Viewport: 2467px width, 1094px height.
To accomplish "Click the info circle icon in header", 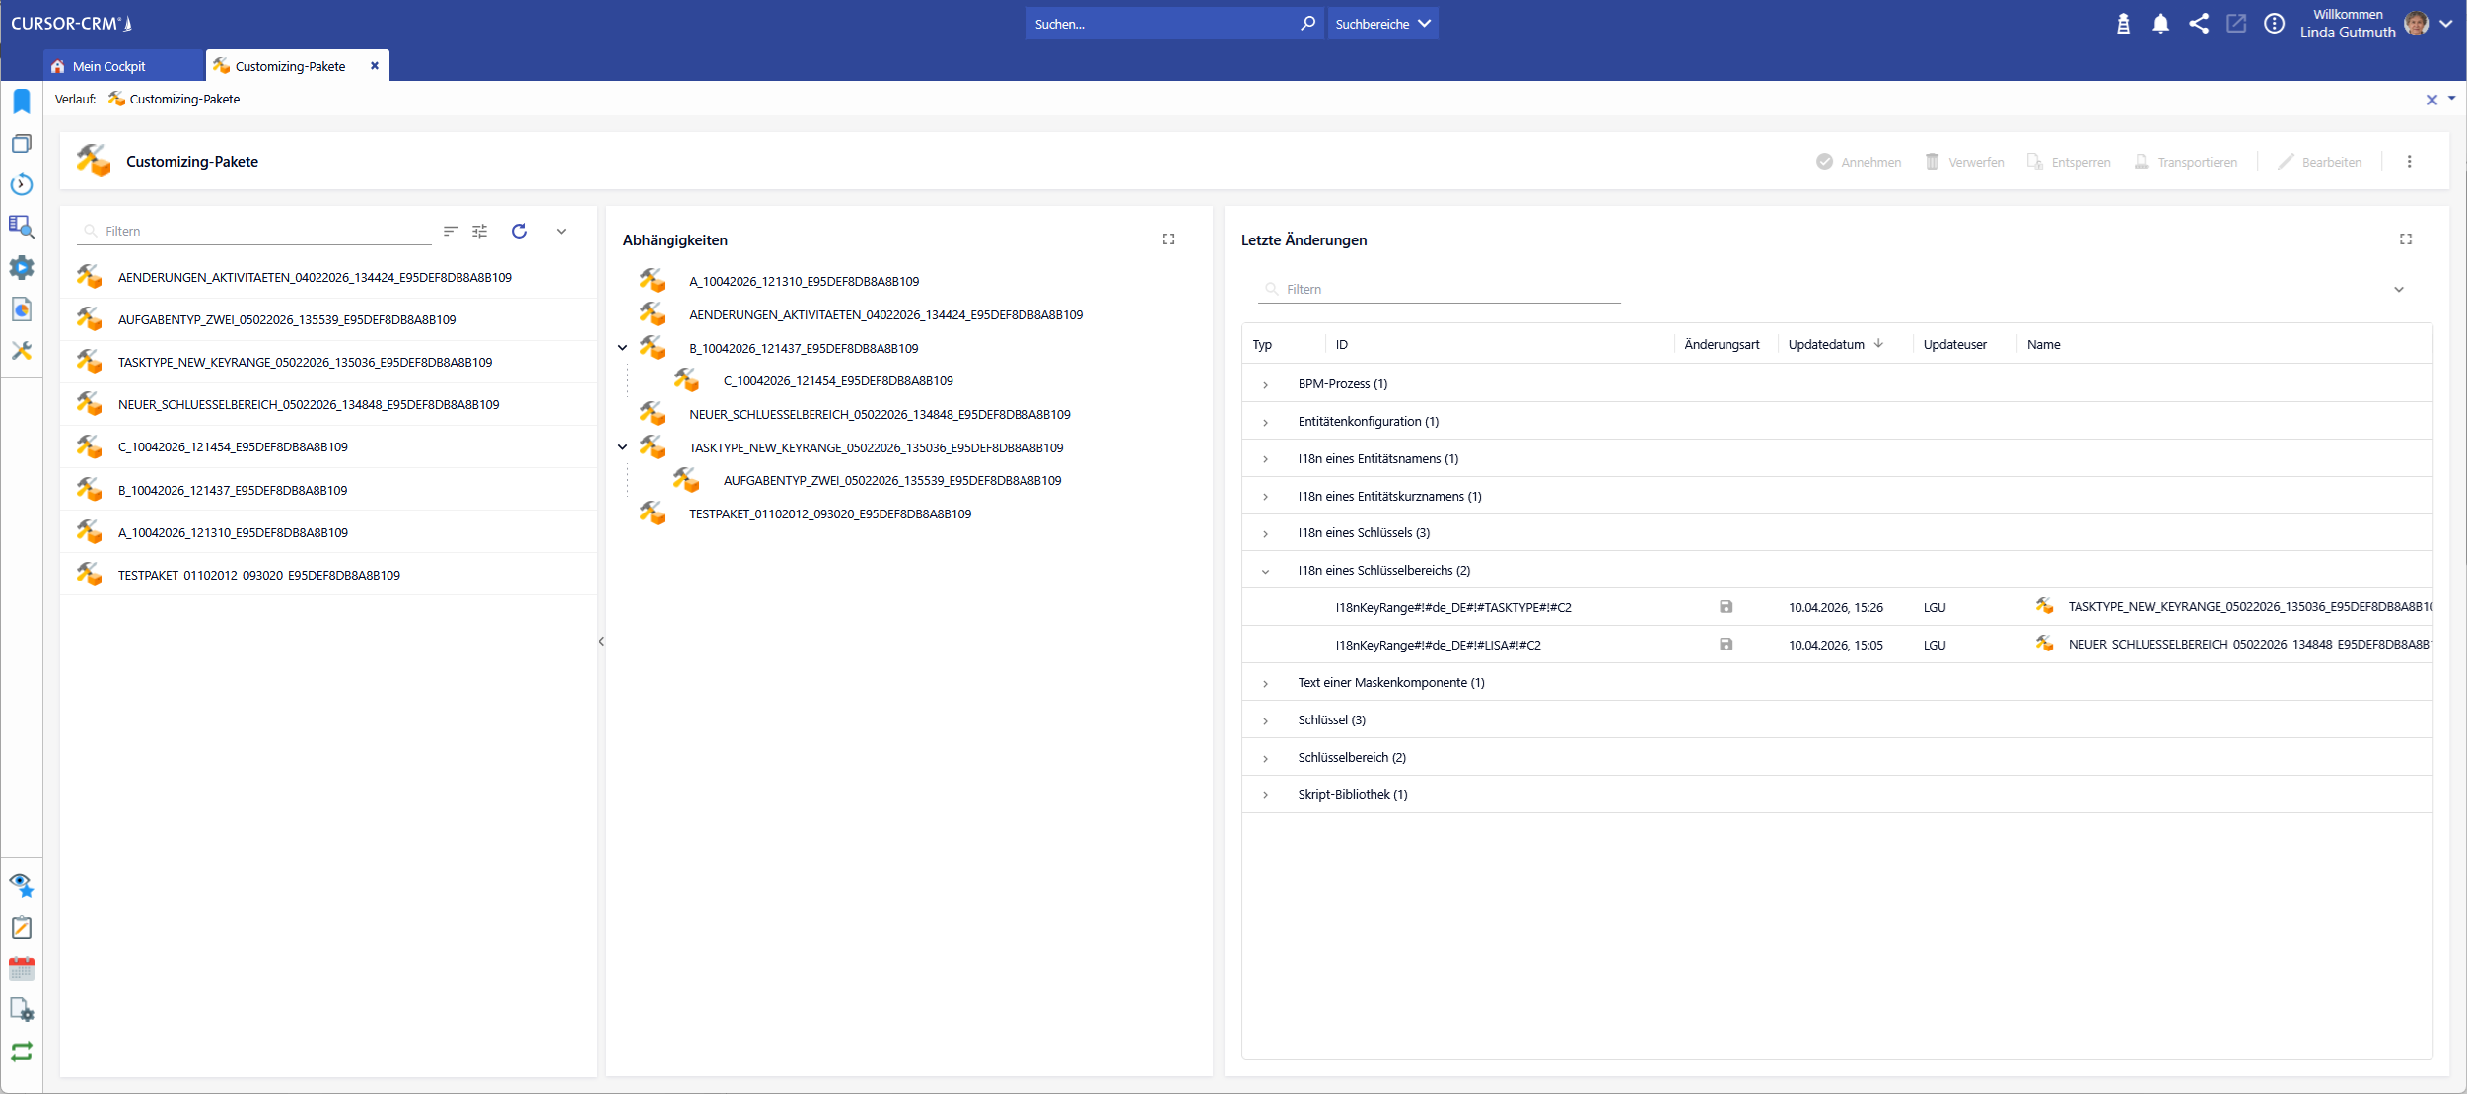I will coord(2274,24).
